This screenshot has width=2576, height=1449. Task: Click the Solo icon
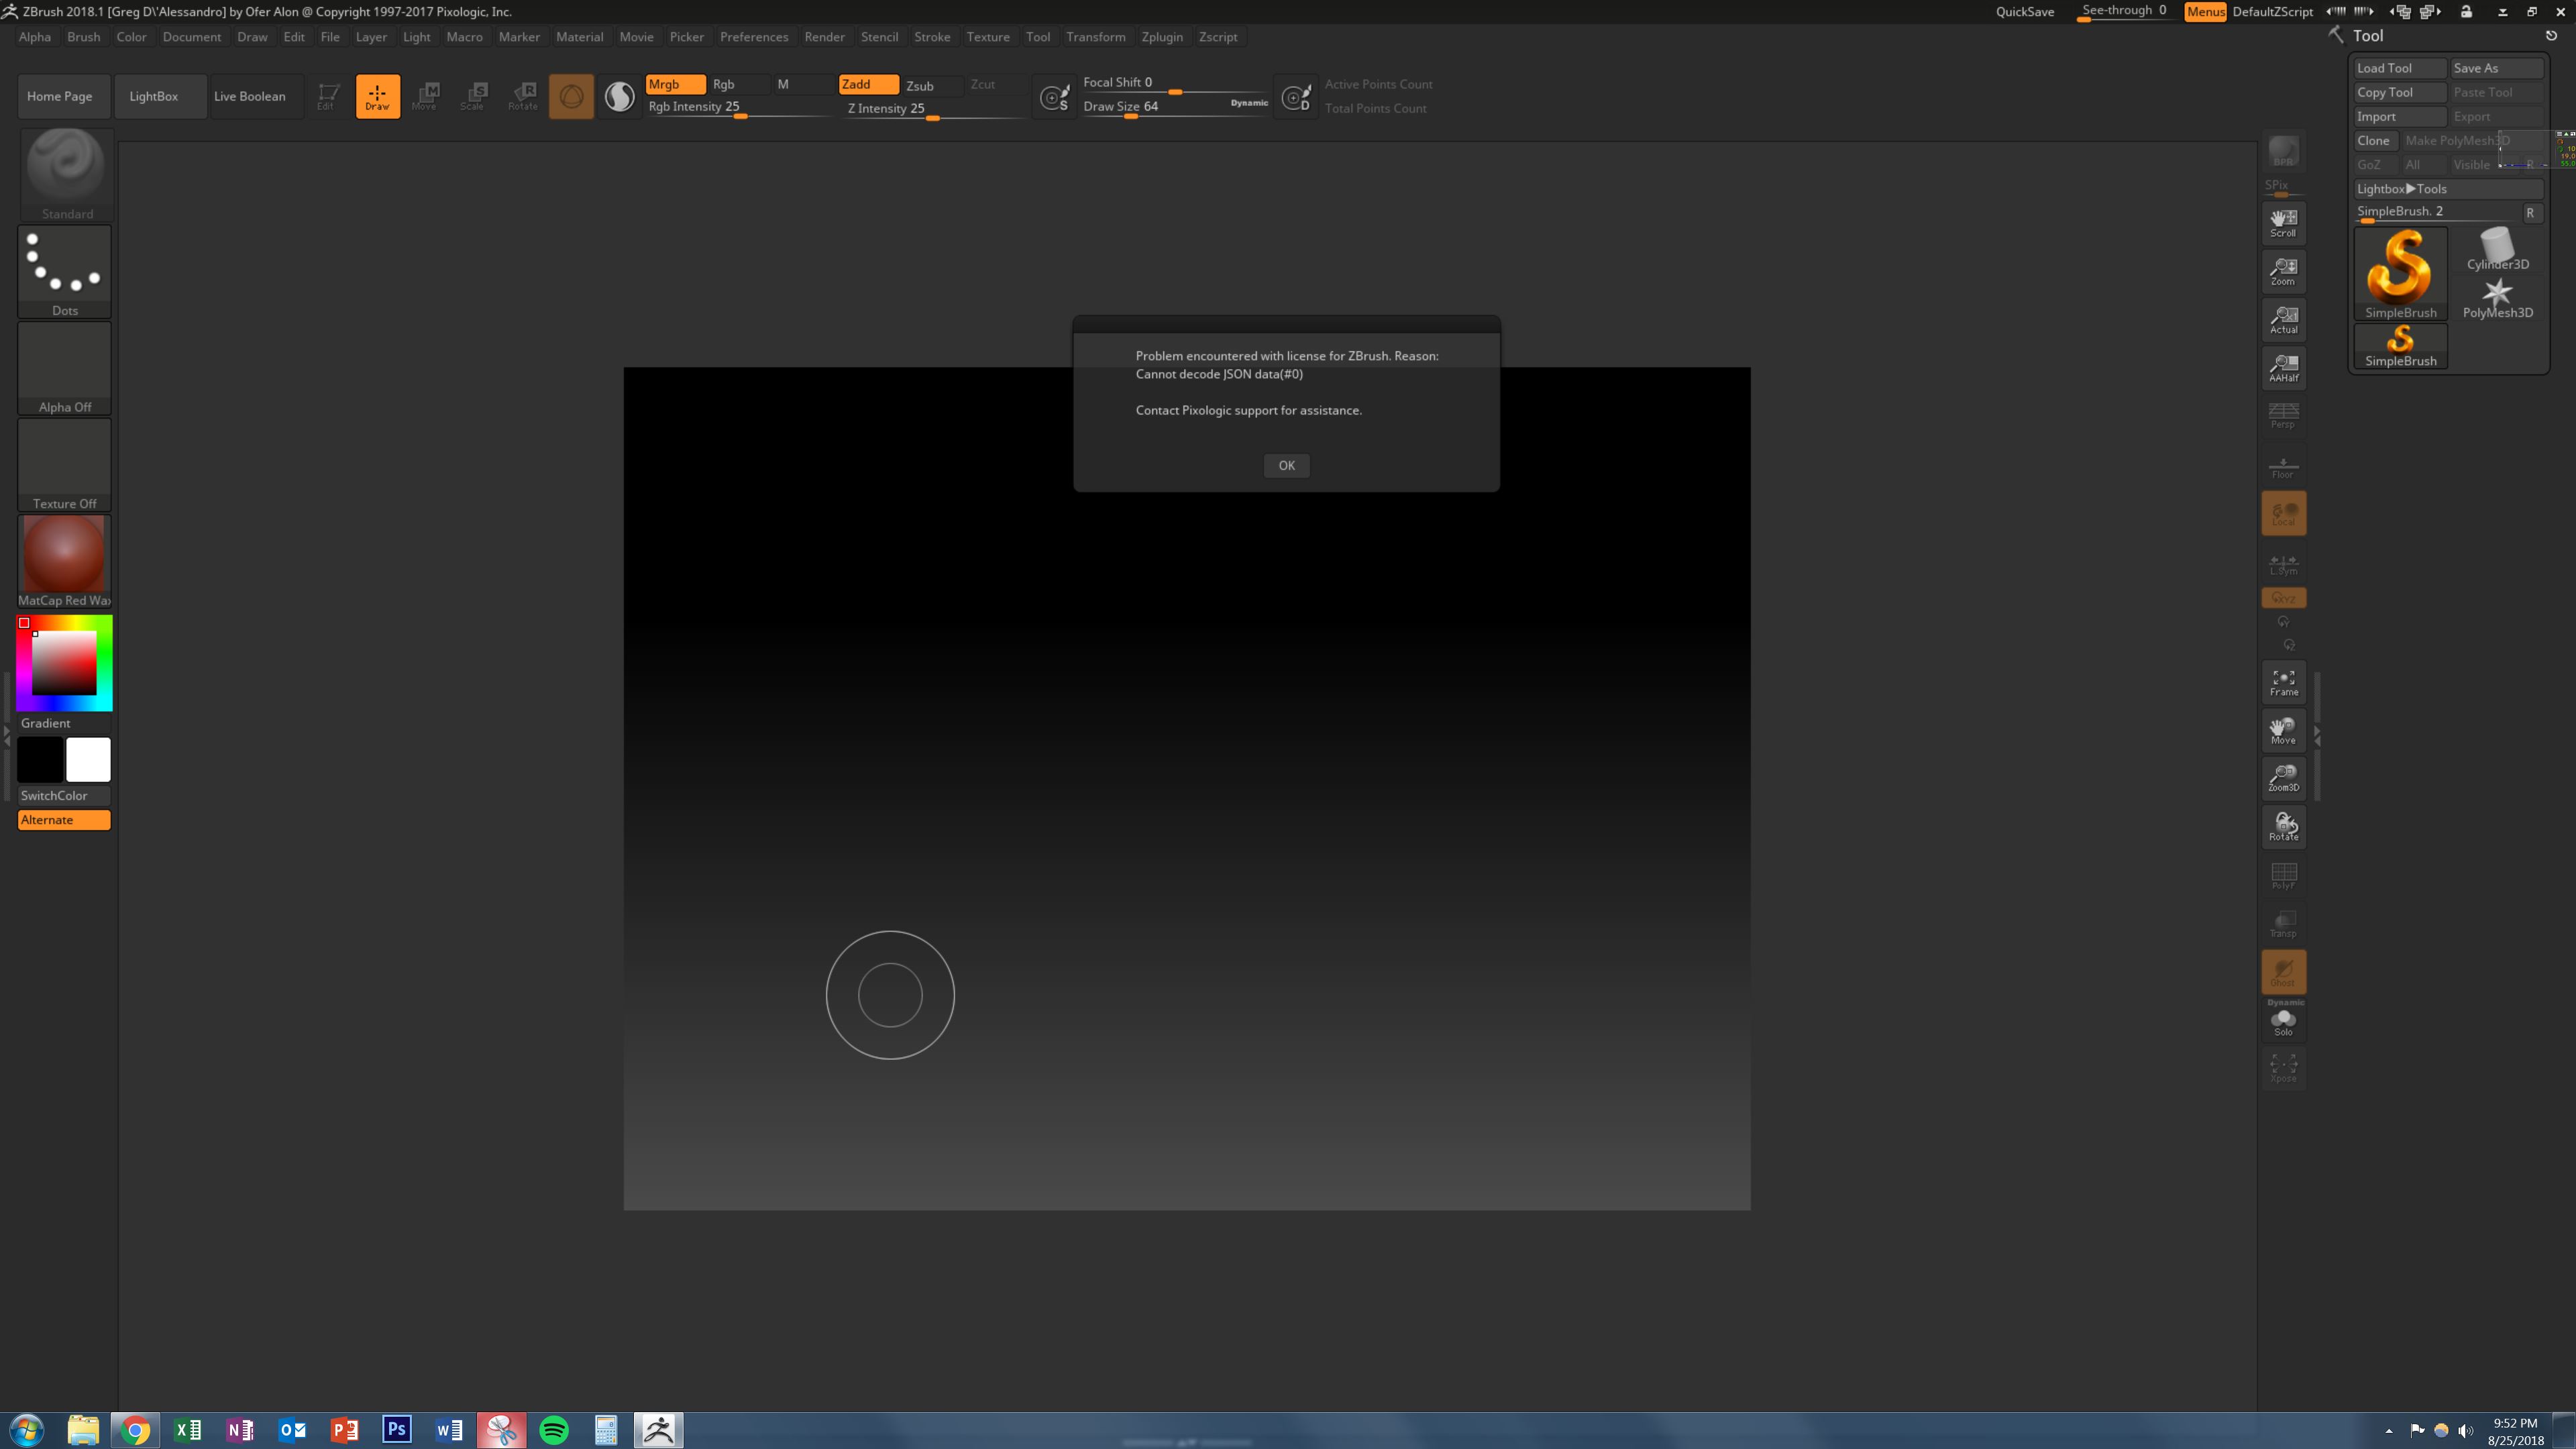click(2283, 1022)
